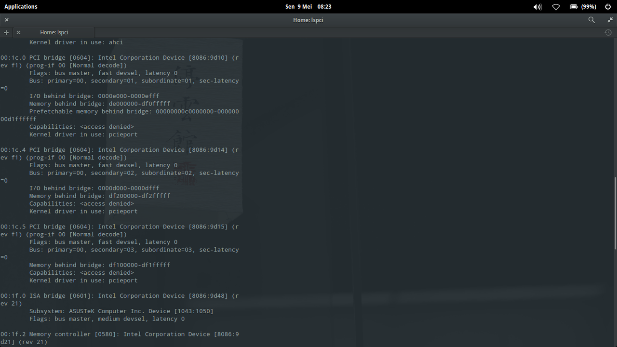
Task: Open the tab history icon
Action: (x=608, y=32)
